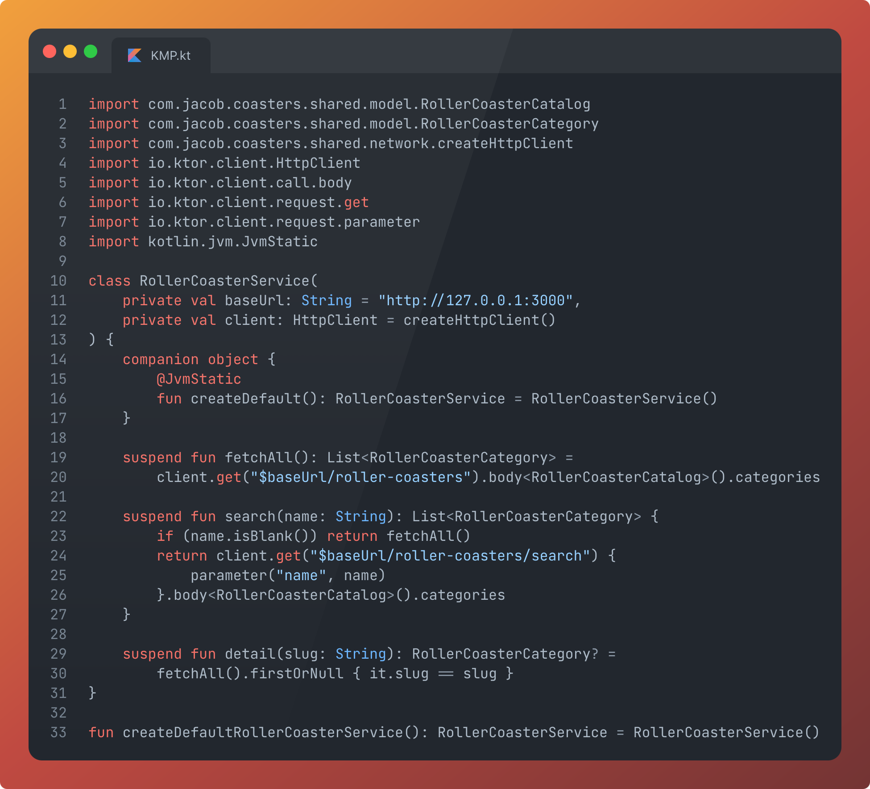
Task: Click the fetchAll function declaration name
Action: click(258, 457)
